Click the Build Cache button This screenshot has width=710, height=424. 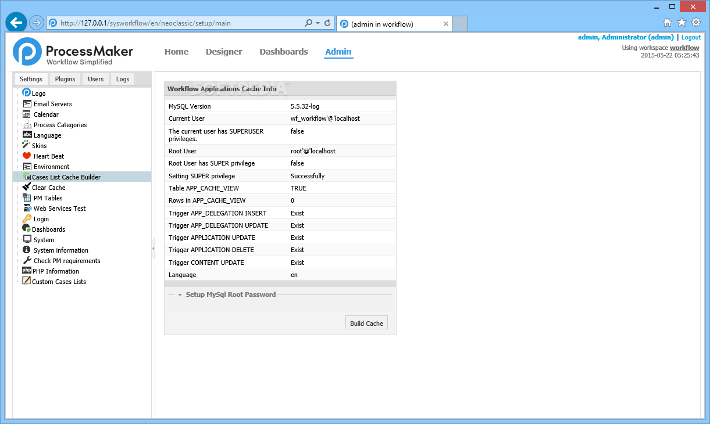(x=366, y=323)
